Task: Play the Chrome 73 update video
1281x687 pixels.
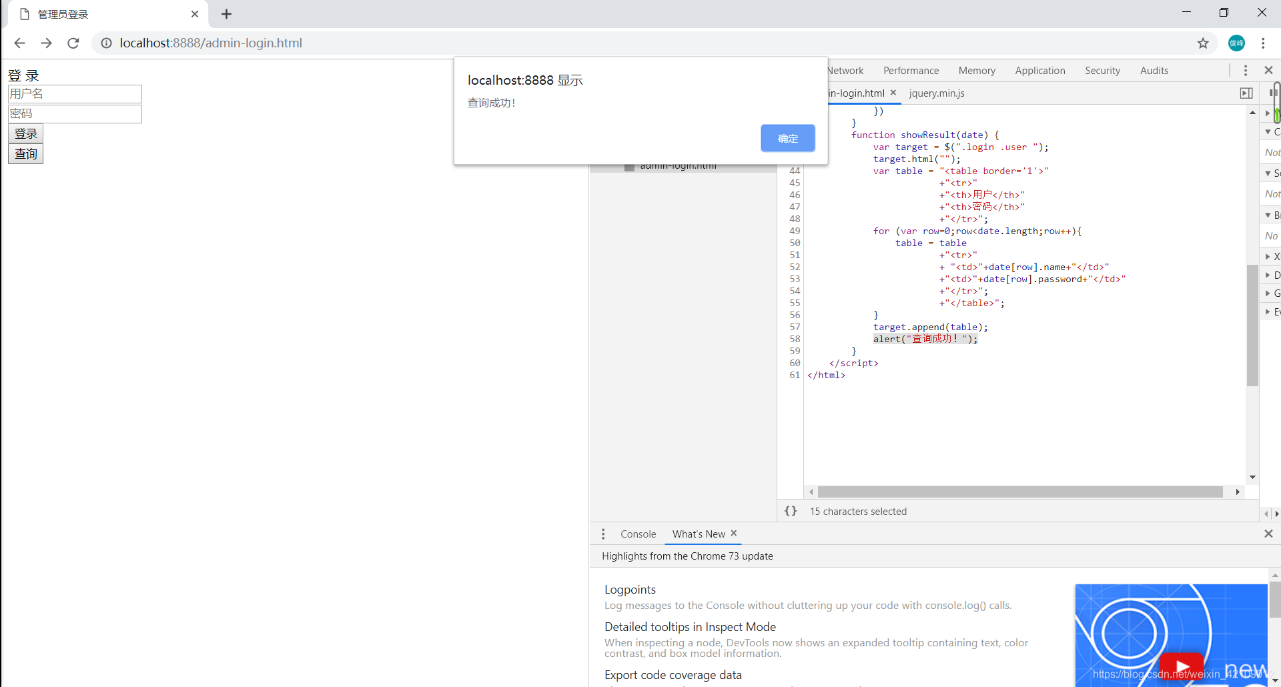Action: click(x=1182, y=667)
